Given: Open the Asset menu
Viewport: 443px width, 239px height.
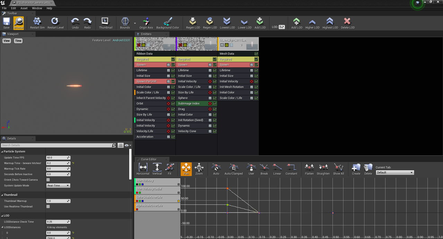Looking at the screenshot, I should (24, 8).
